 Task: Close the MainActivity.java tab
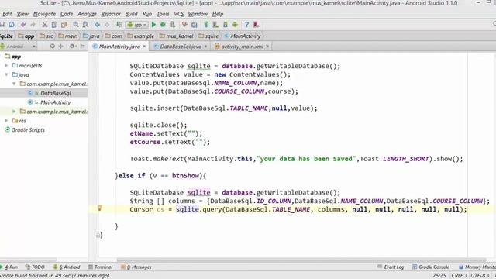144,46
